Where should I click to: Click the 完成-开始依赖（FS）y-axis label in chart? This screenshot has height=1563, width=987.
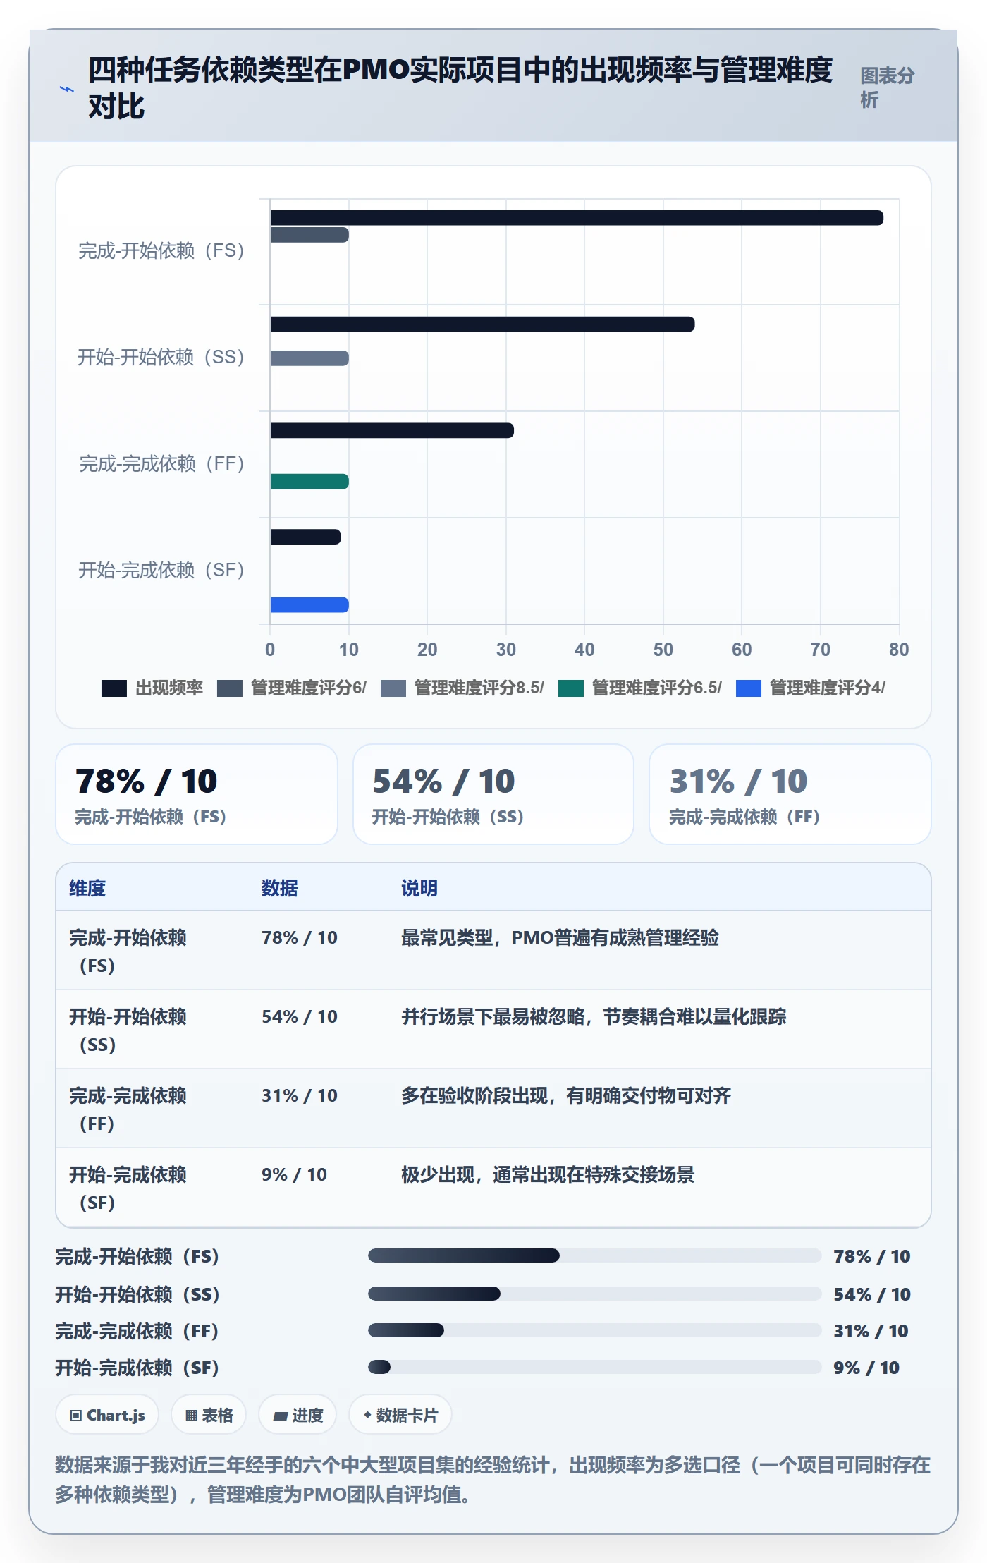tap(161, 250)
